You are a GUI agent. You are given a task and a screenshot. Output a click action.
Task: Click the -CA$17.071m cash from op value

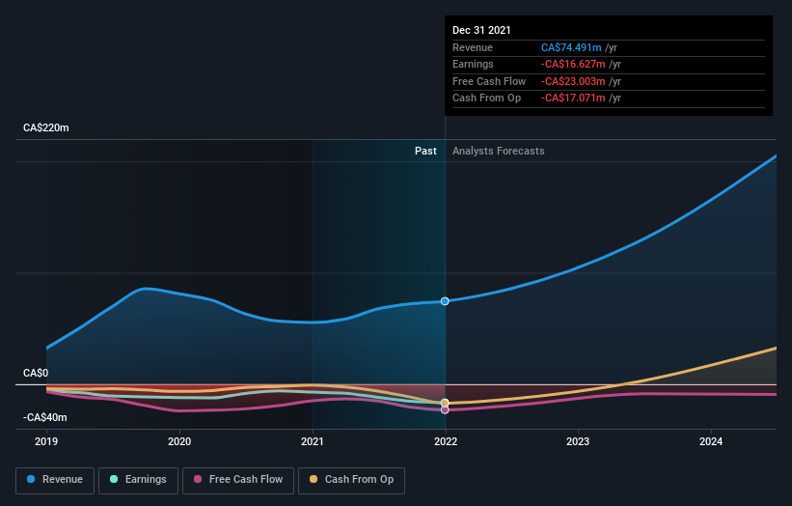click(x=573, y=98)
